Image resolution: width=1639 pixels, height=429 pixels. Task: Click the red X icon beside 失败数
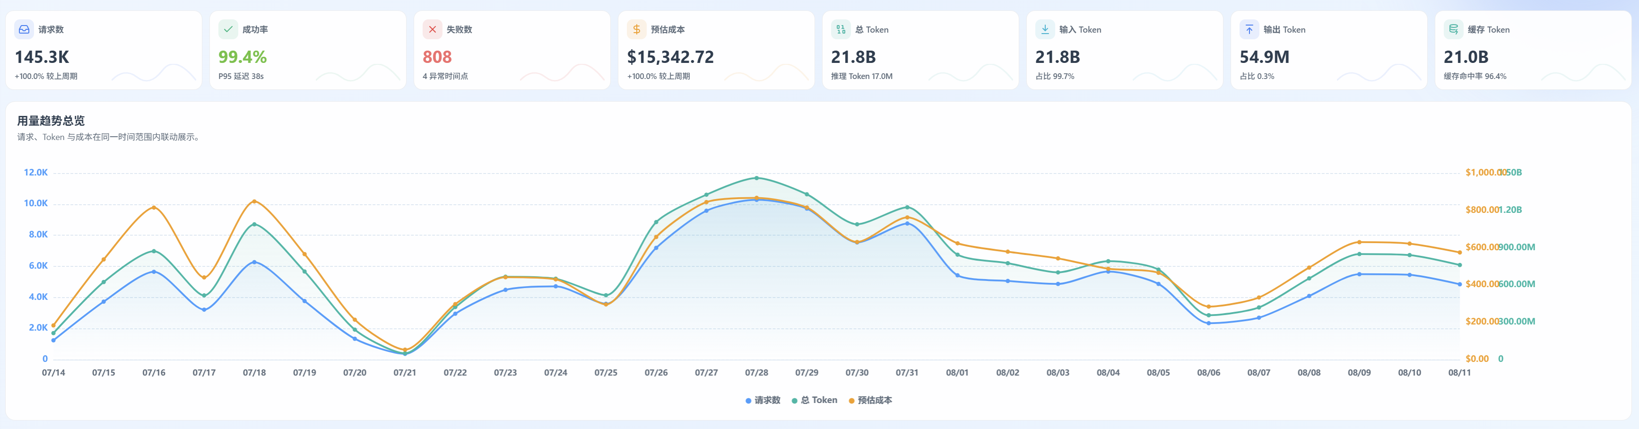(432, 29)
